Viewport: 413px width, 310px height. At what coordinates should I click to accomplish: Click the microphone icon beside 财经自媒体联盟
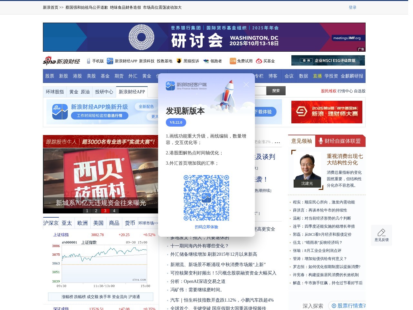click(x=321, y=141)
